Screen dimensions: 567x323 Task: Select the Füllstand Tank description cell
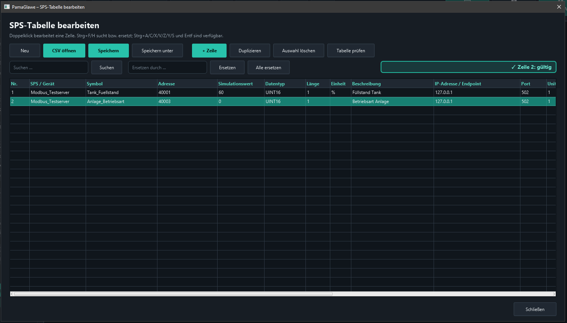pyautogui.click(x=392, y=92)
